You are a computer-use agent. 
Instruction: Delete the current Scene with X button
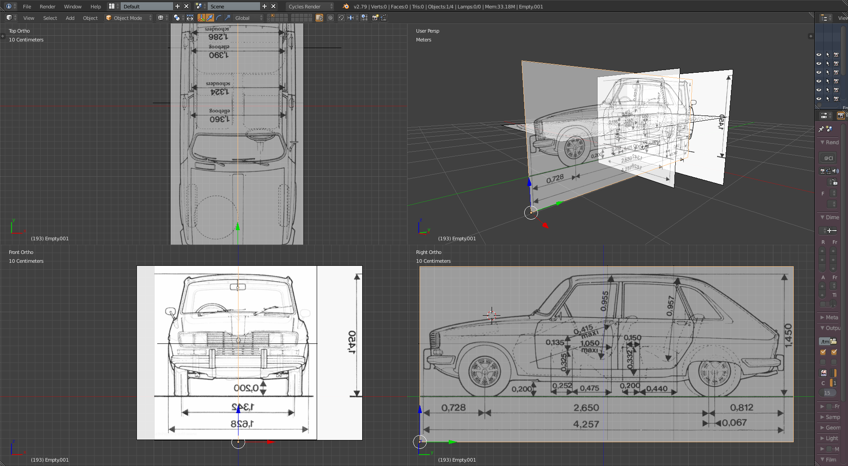(x=273, y=6)
